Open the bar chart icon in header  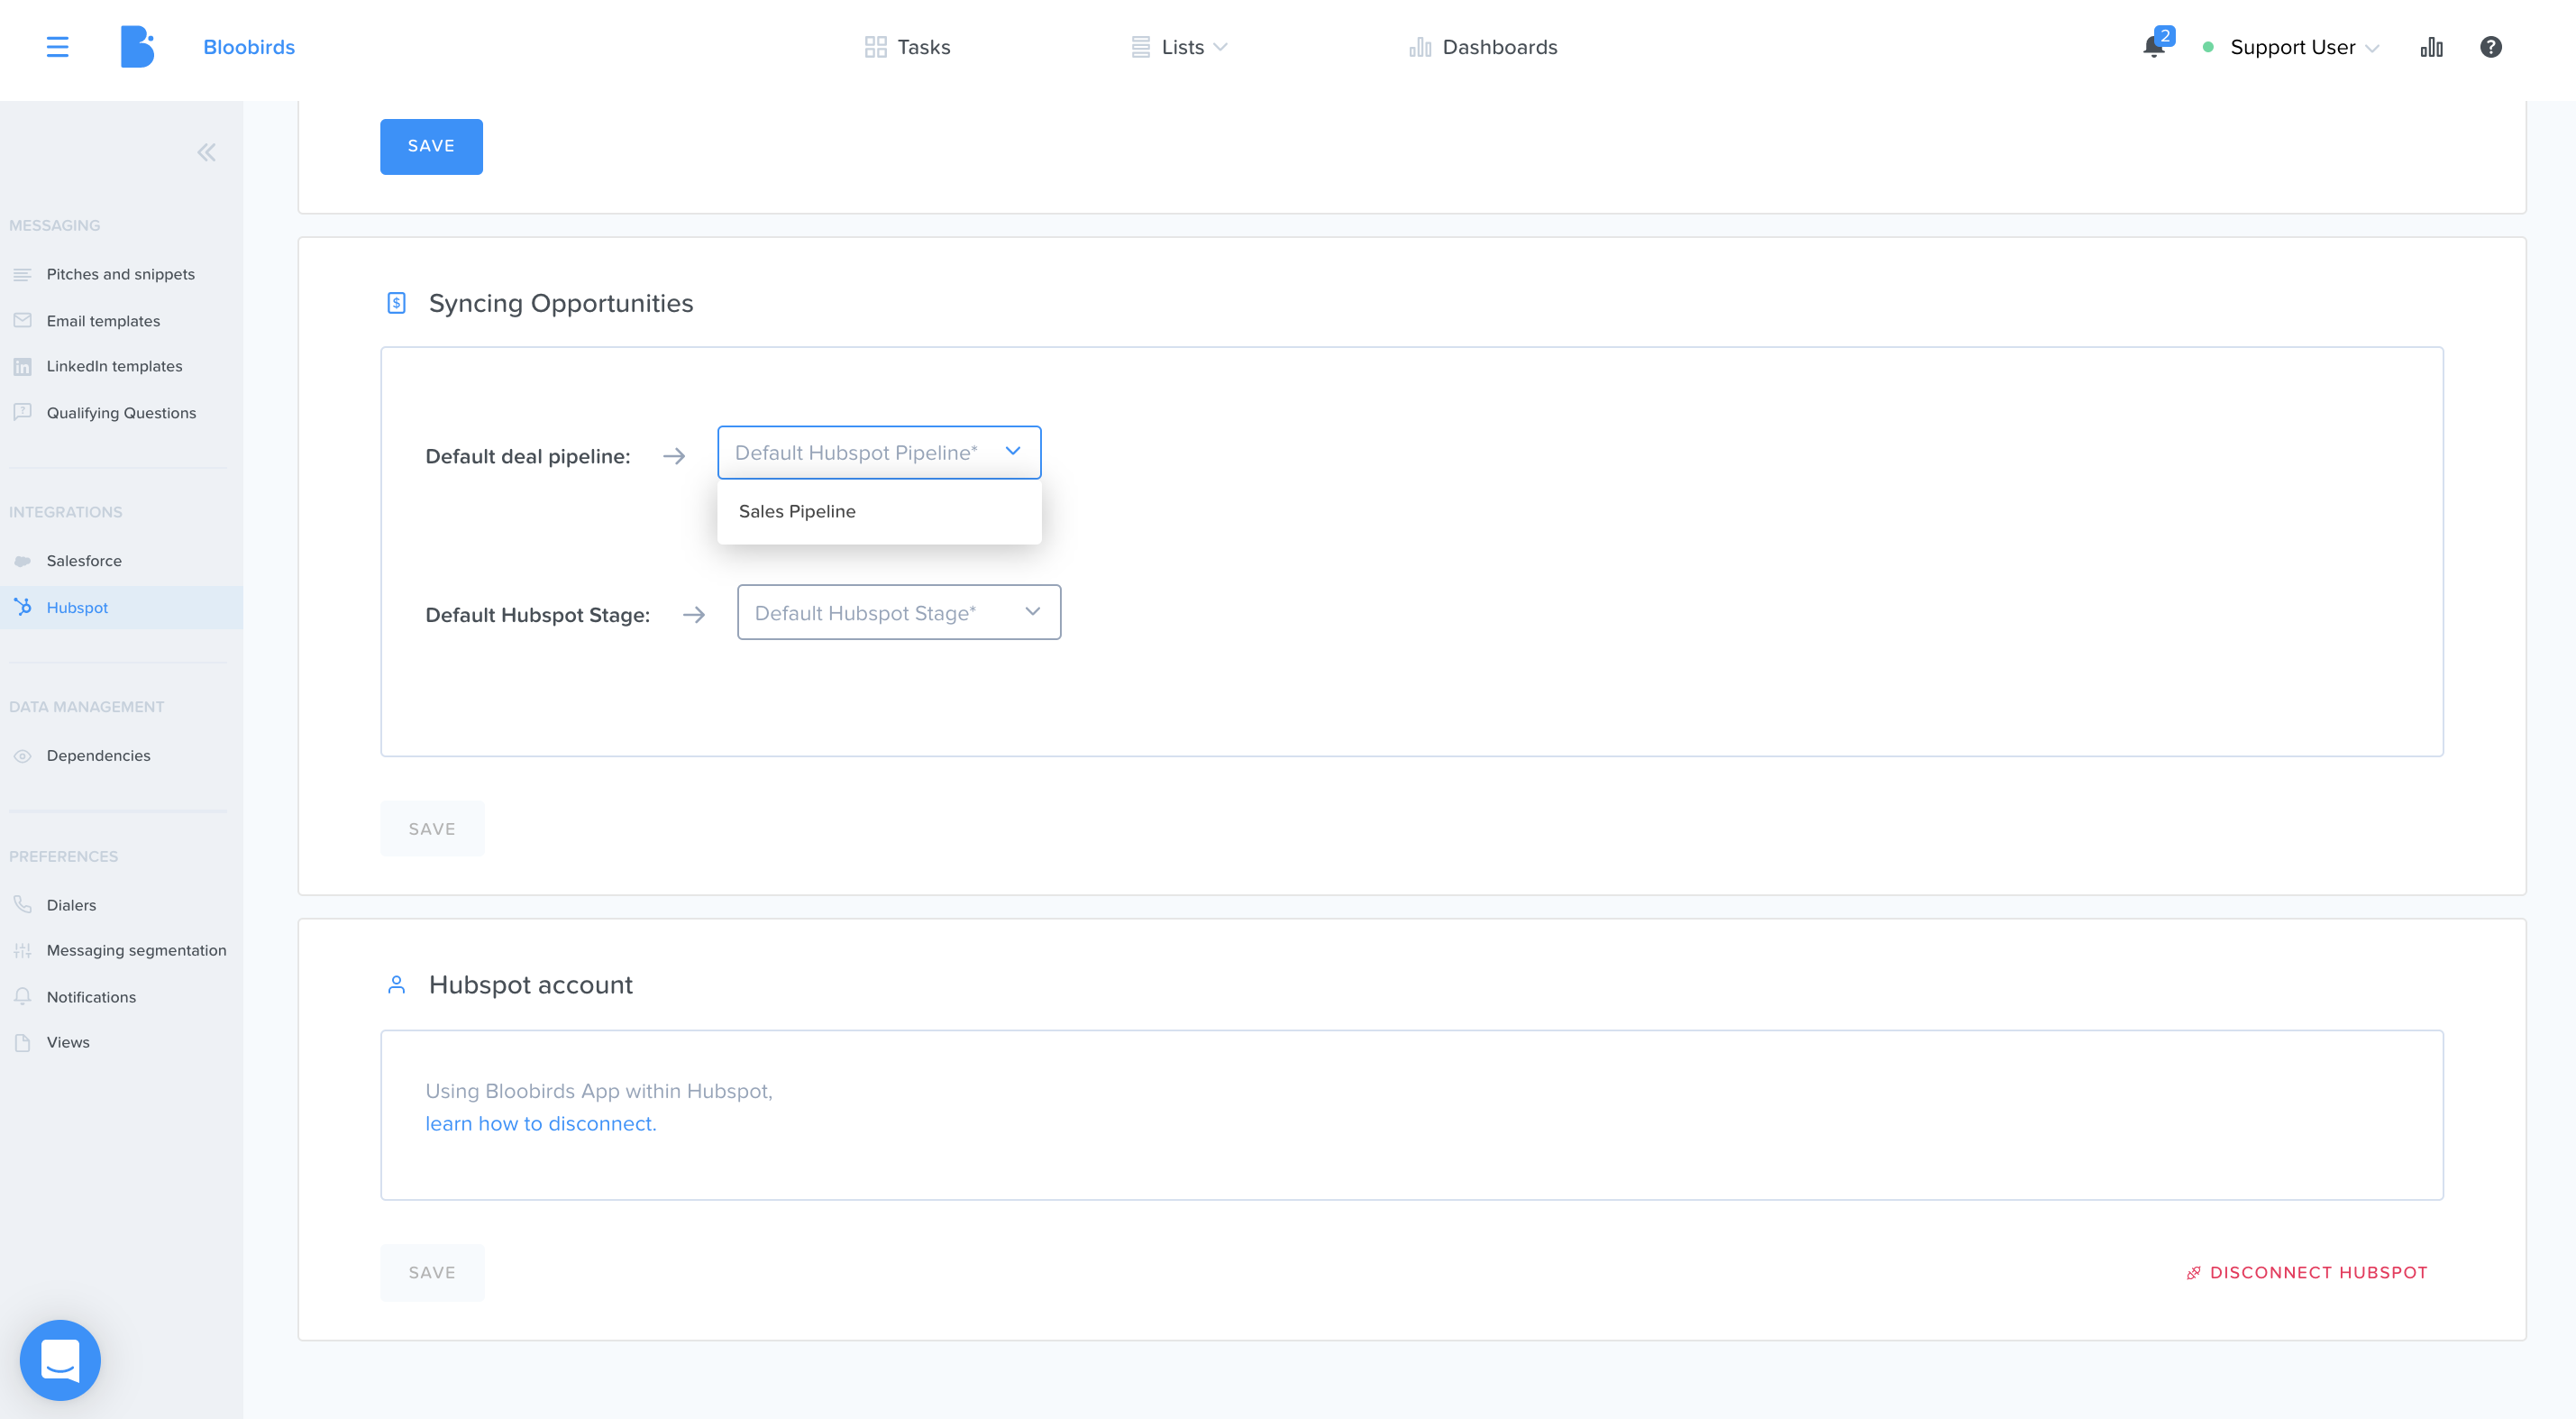coord(2432,47)
